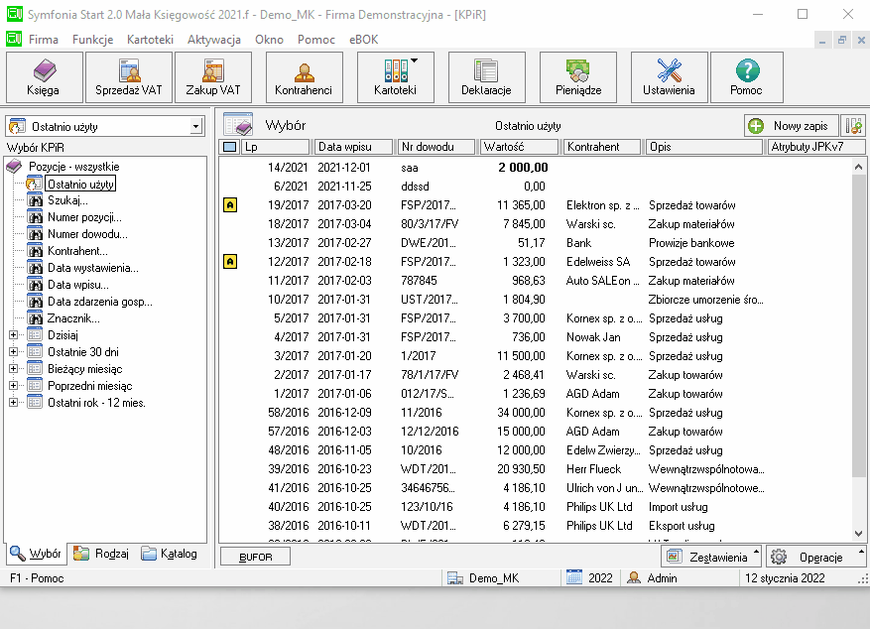Click the yellow A marker on row 12/2017
The height and width of the screenshot is (629, 870).
coord(230,262)
